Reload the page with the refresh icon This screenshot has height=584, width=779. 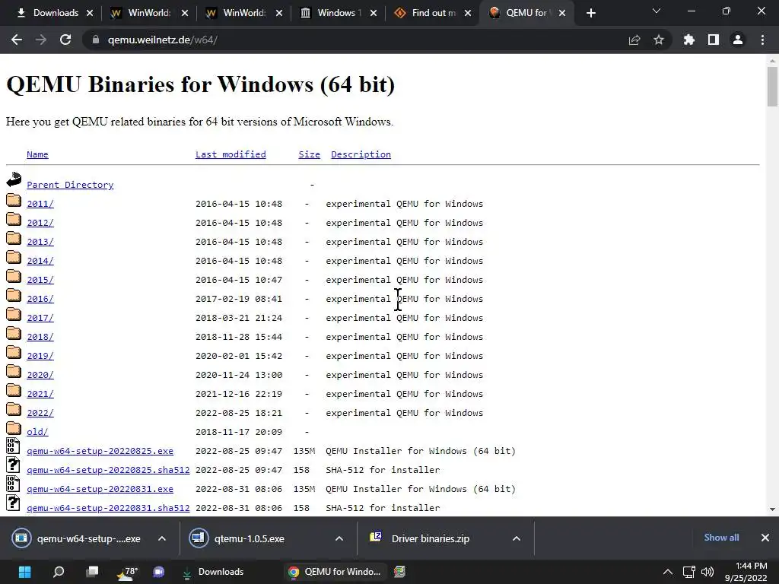(65, 40)
